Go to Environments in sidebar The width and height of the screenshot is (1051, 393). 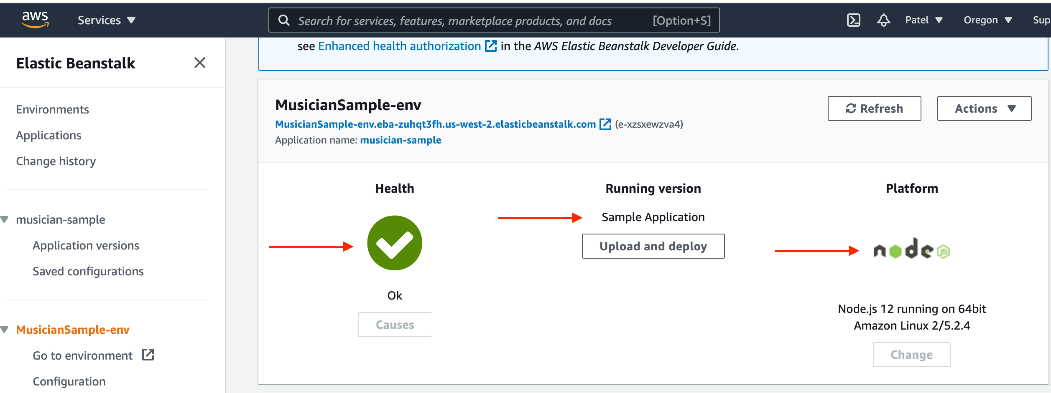pyautogui.click(x=52, y=109)
